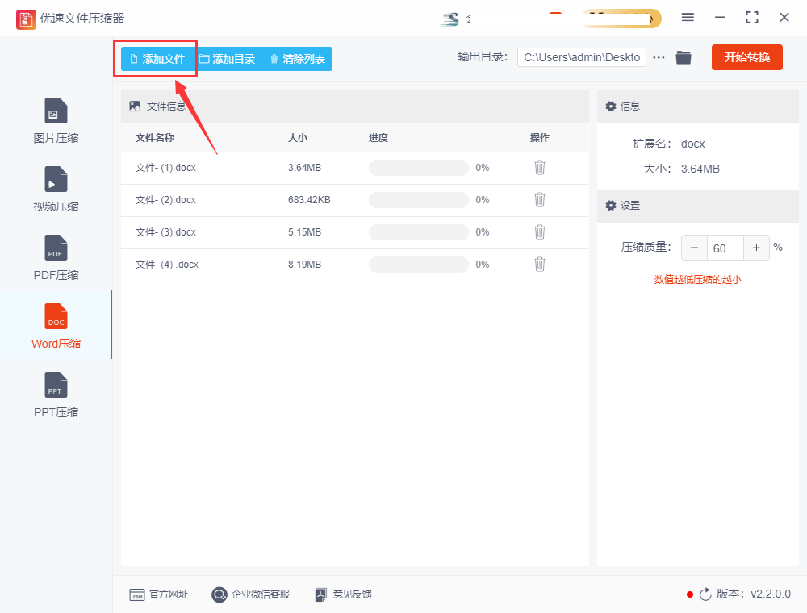Click progress bar of 文件- (4) .docx
The width and height of the screenshot is (807, 613).
point(418,265)
